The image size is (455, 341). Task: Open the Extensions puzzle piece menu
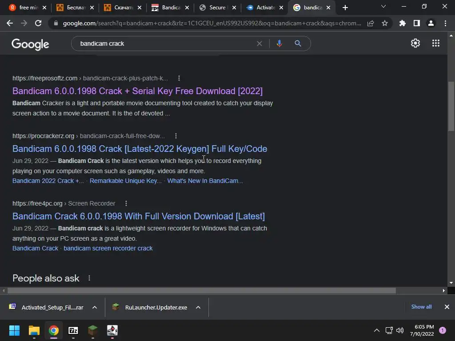tap(403, 23)
